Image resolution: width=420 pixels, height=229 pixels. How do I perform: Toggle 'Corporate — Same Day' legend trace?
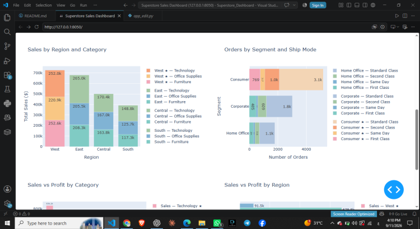click(x=358, y=107)
